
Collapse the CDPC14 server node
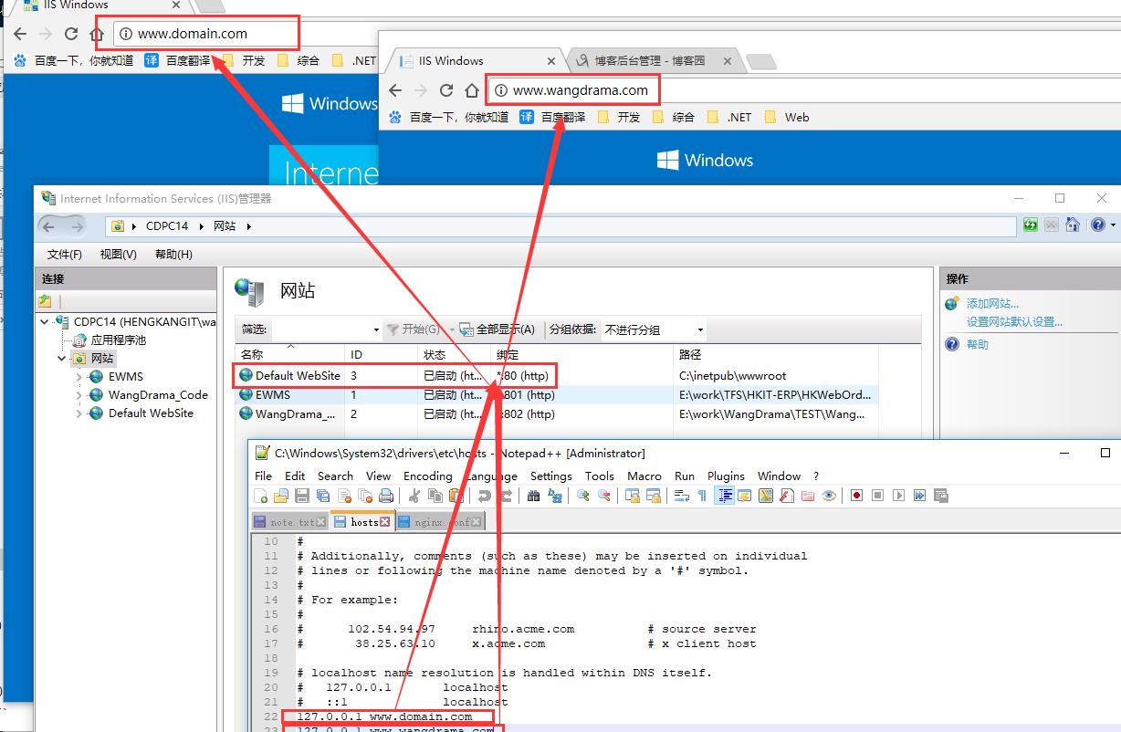(46, 321)
